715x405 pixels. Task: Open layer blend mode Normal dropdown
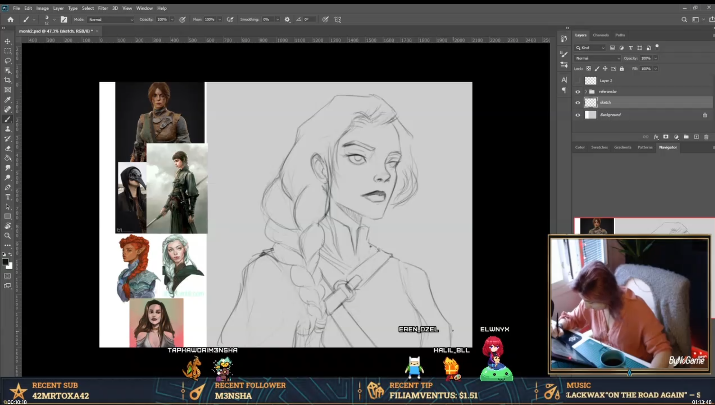(597, 58)
